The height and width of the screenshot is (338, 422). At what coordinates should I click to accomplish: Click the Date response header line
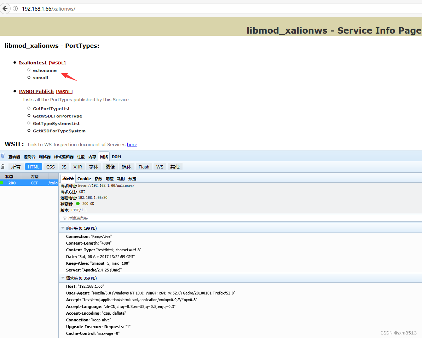(100, 257)
